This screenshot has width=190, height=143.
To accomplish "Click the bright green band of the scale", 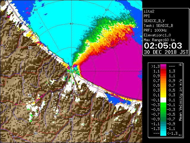I will [163, 105].
